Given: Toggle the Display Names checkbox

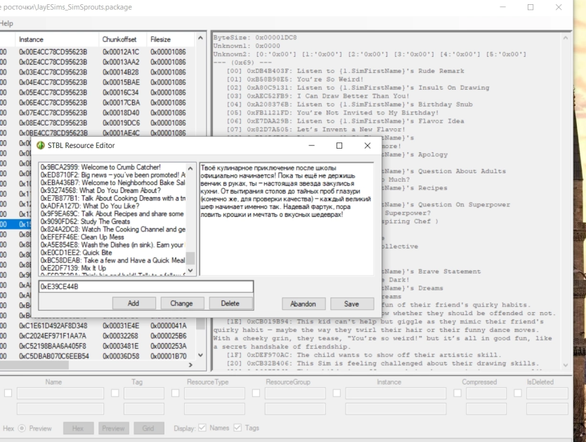Looking at the screenshot, I should click(202, 428).
